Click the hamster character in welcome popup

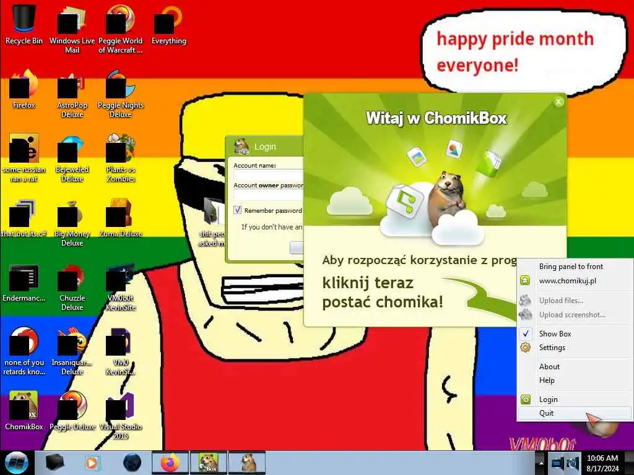(x=446, y=199)
